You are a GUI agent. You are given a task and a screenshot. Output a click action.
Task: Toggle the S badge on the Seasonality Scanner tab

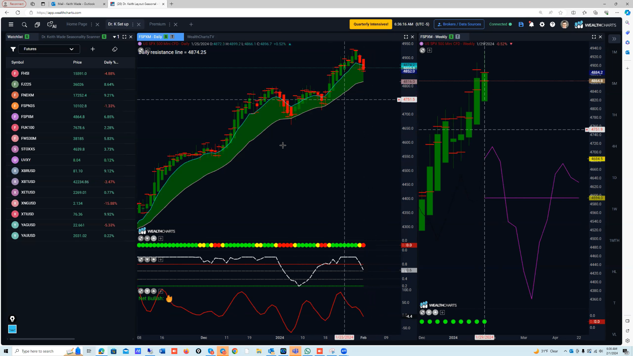pyautogui.click(x=104, y=37)
